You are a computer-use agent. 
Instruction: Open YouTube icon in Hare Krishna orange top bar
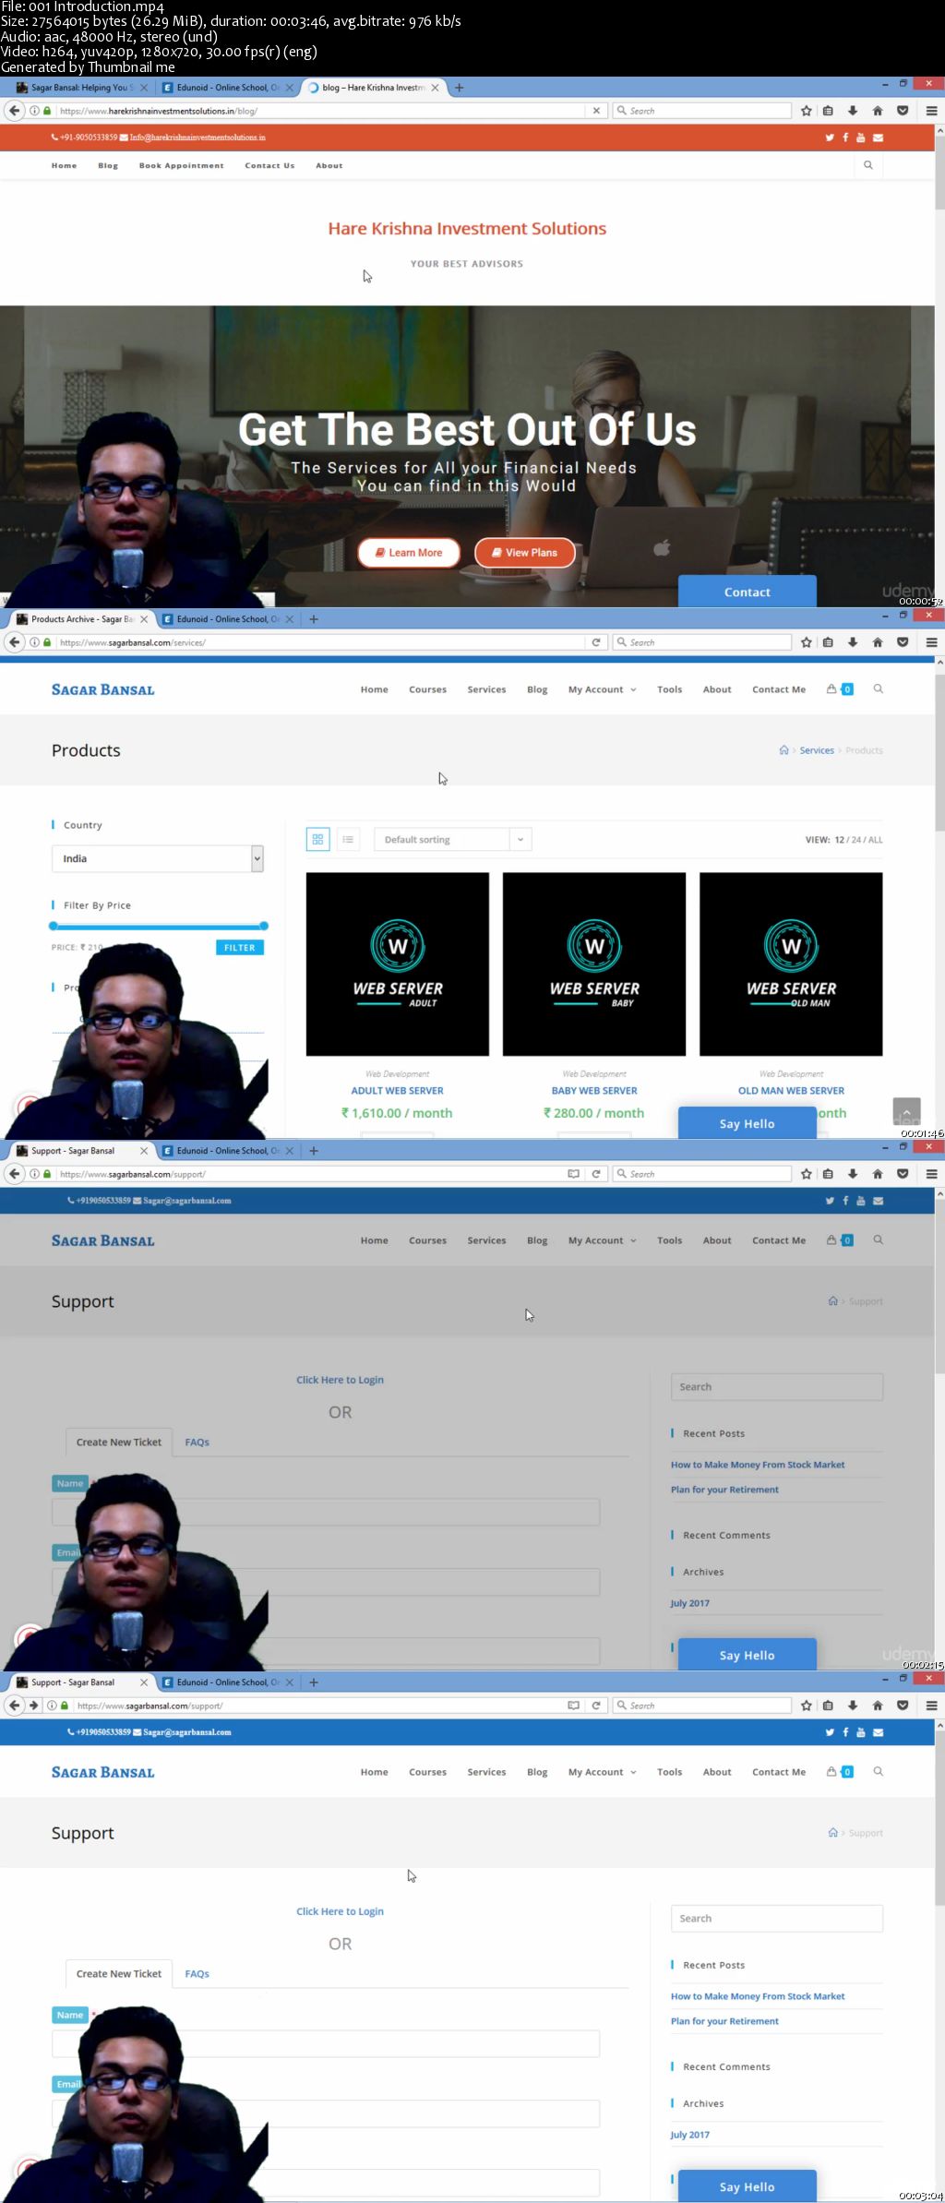tap(861, 138)
